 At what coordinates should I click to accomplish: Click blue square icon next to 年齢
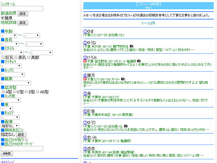point(3,31)
